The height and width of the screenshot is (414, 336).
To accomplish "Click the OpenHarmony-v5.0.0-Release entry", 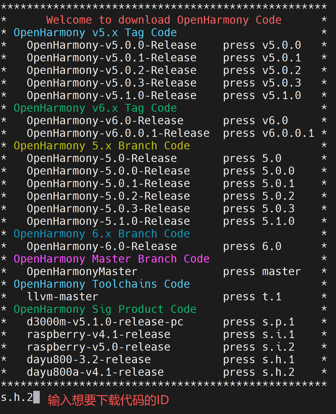I will point(111,45).
